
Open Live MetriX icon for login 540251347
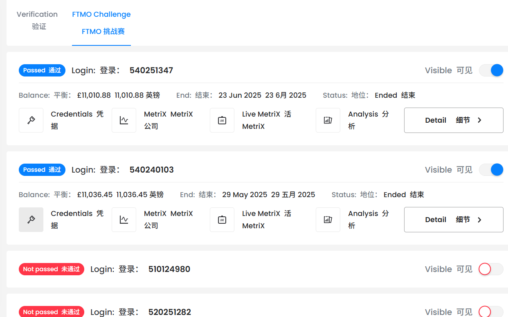(x=222, y=120)
